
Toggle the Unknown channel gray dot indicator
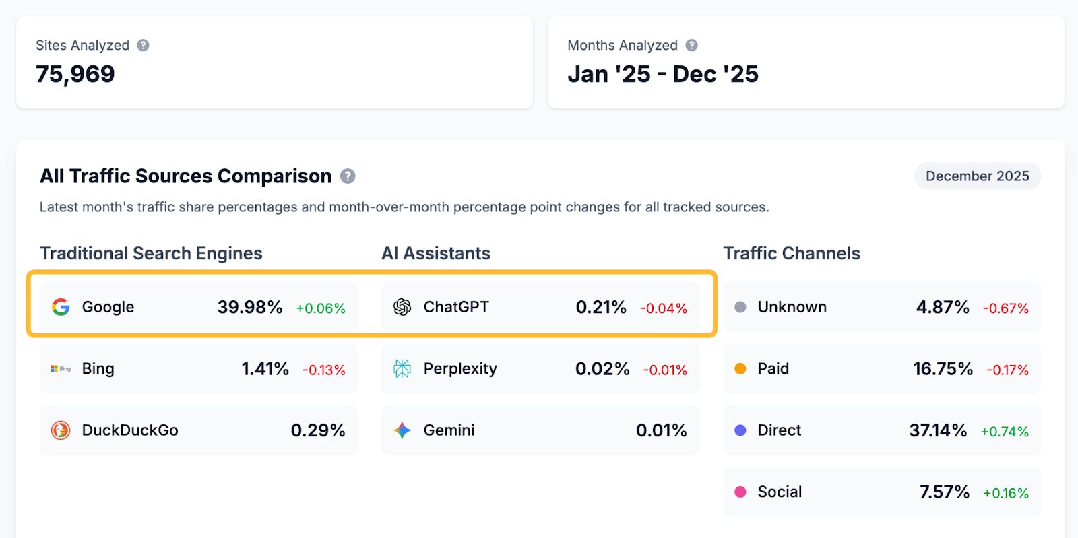point(740,307)
